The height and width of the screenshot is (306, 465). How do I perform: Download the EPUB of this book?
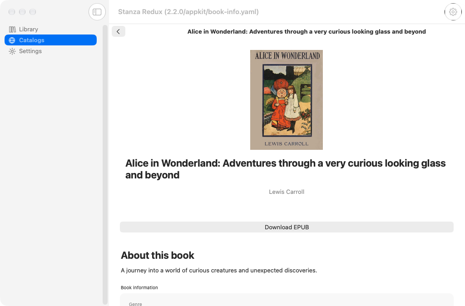[287, 227]
